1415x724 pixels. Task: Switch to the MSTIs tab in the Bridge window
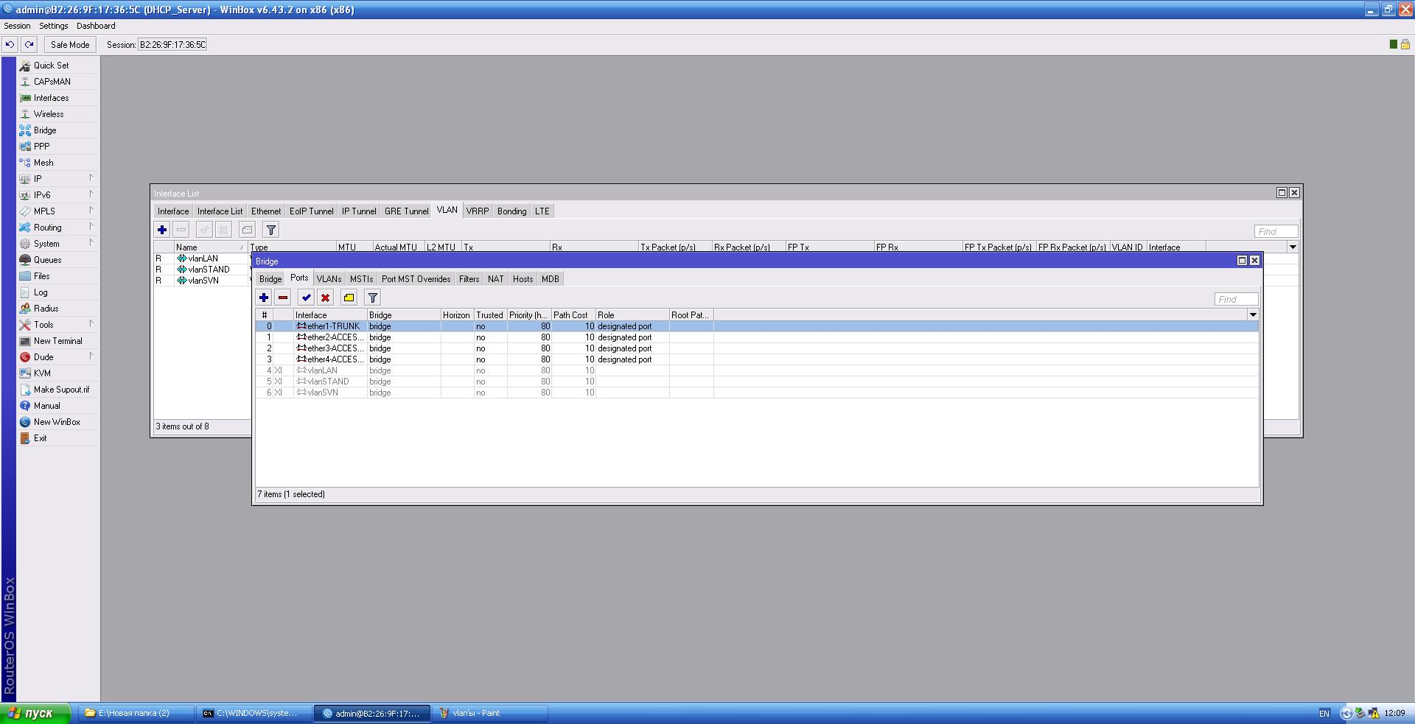pos(361,279)
